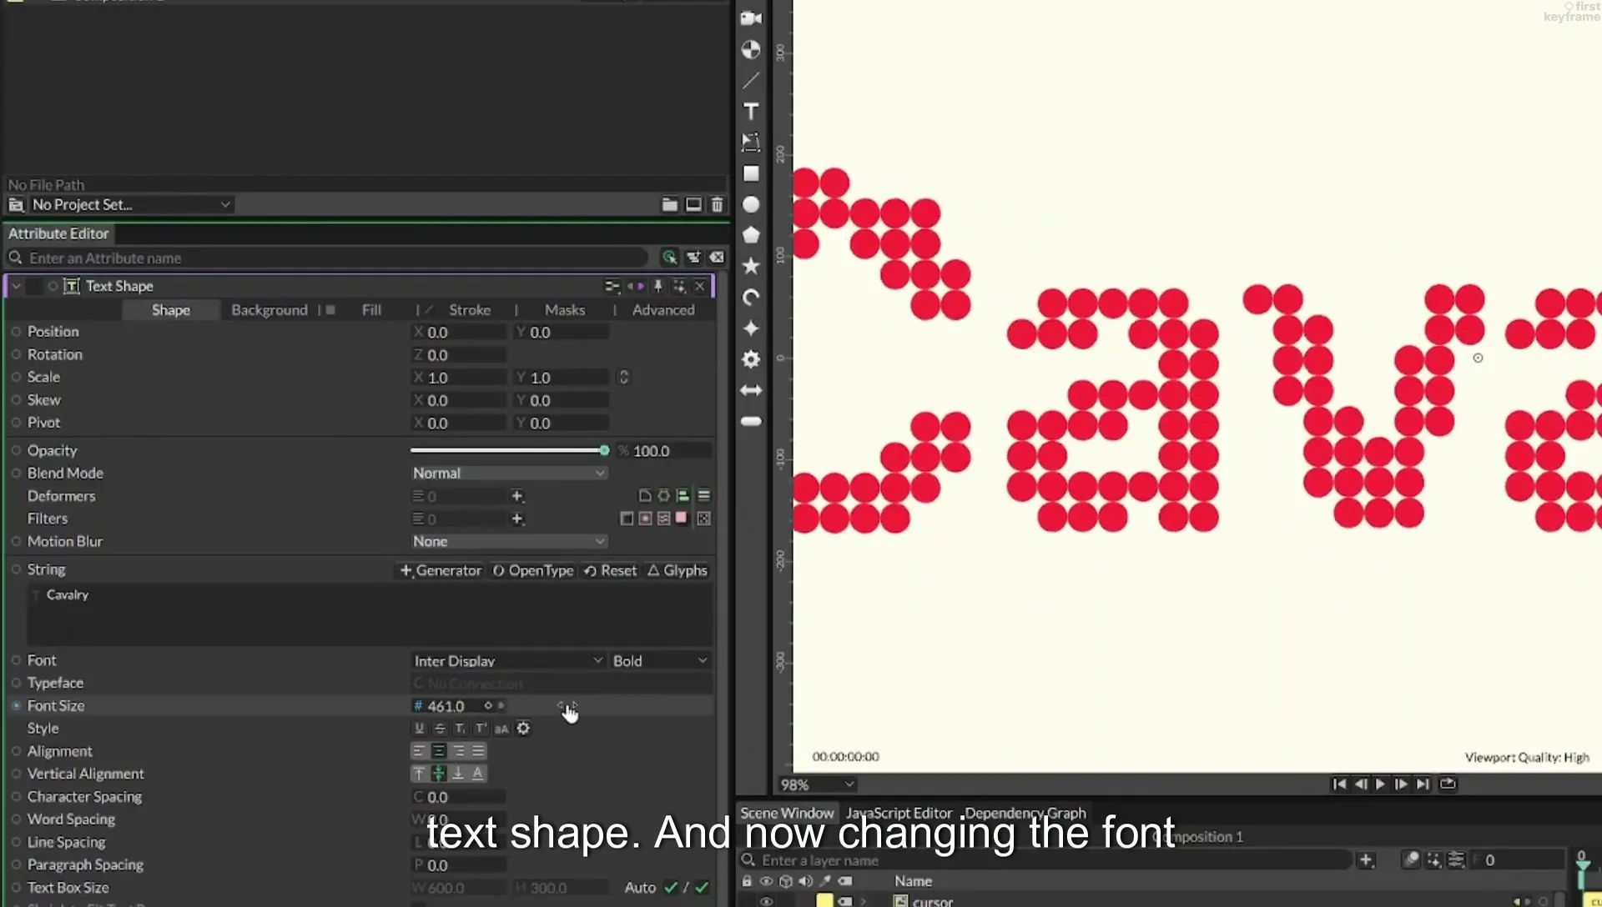Click the Glyphs button

[678, 570]
